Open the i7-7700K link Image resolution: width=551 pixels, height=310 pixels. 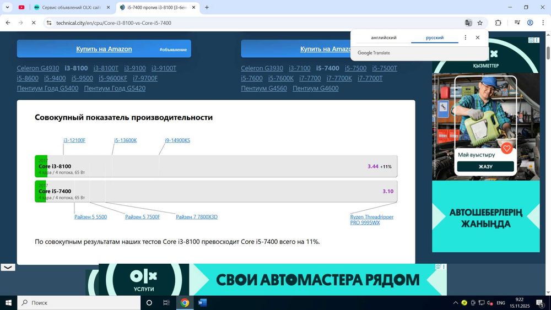click(x=339, y=78)
